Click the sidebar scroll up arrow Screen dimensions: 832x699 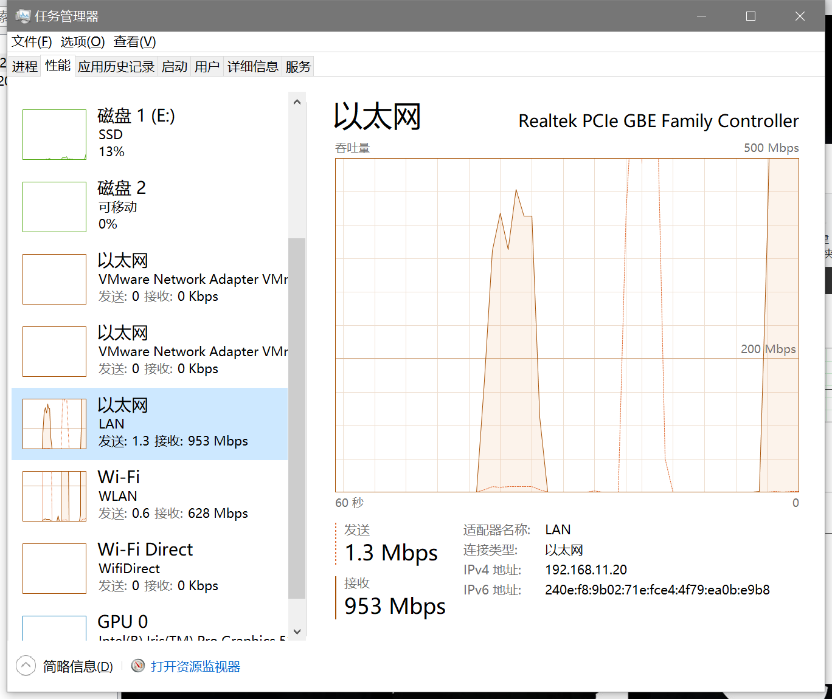tap(297, 102)
